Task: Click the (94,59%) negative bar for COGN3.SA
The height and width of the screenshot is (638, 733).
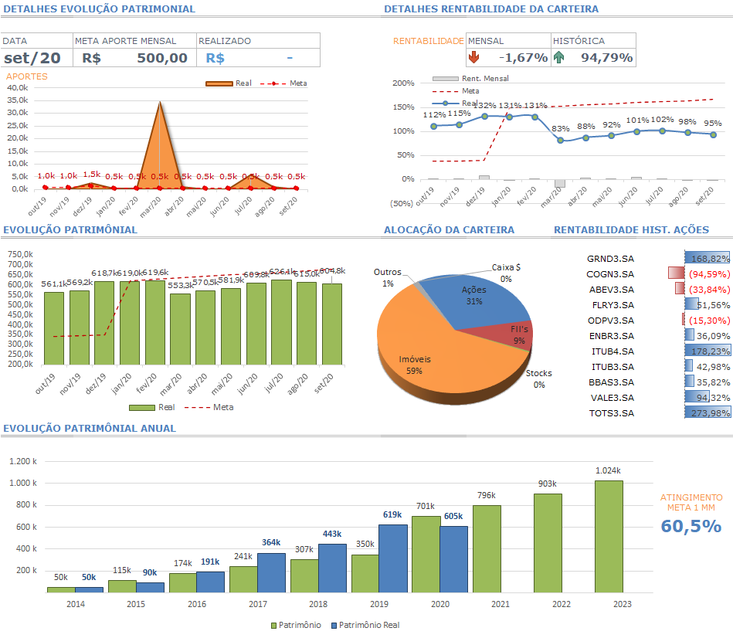Action: [677, 273]
